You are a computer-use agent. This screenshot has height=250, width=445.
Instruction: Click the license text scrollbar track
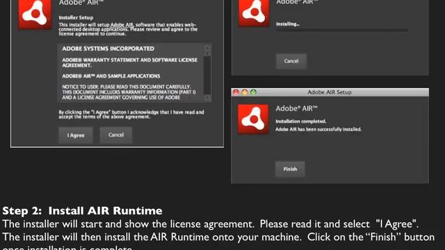[207, 75]
